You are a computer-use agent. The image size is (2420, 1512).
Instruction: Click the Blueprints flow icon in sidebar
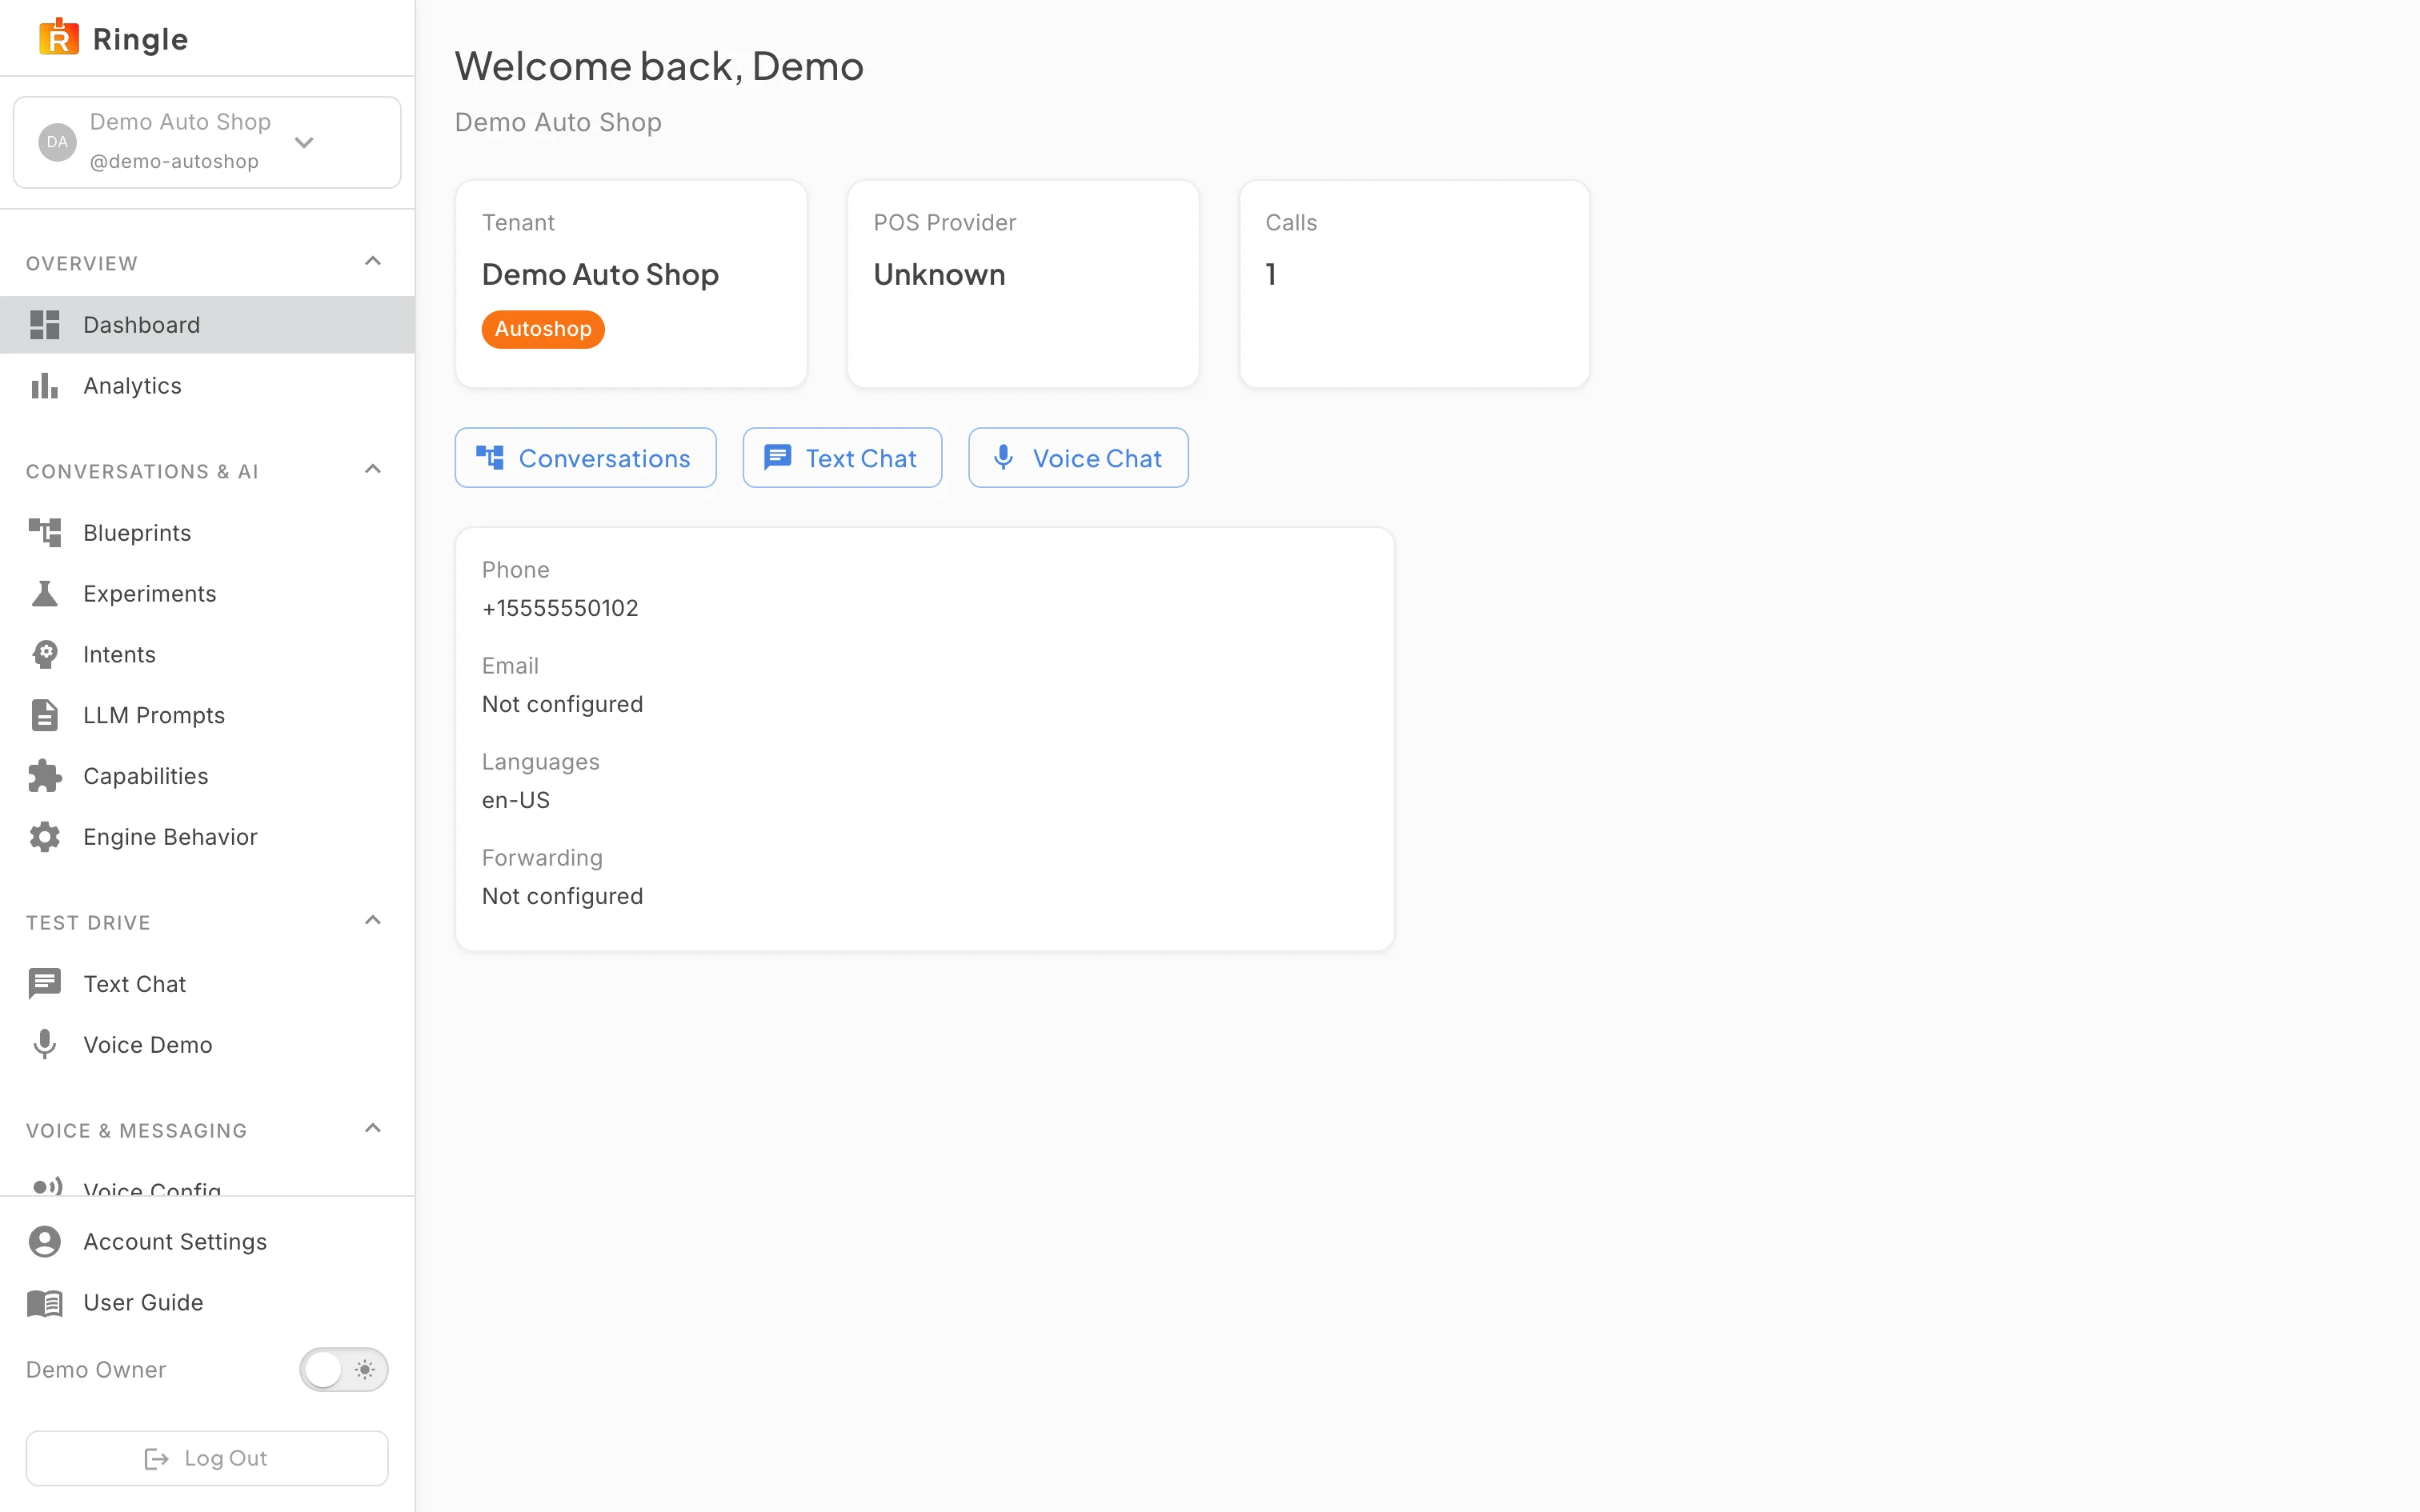(45, 533)
